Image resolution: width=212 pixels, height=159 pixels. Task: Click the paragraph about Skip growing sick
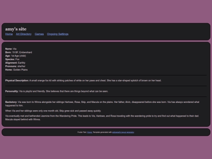(53, 111)
